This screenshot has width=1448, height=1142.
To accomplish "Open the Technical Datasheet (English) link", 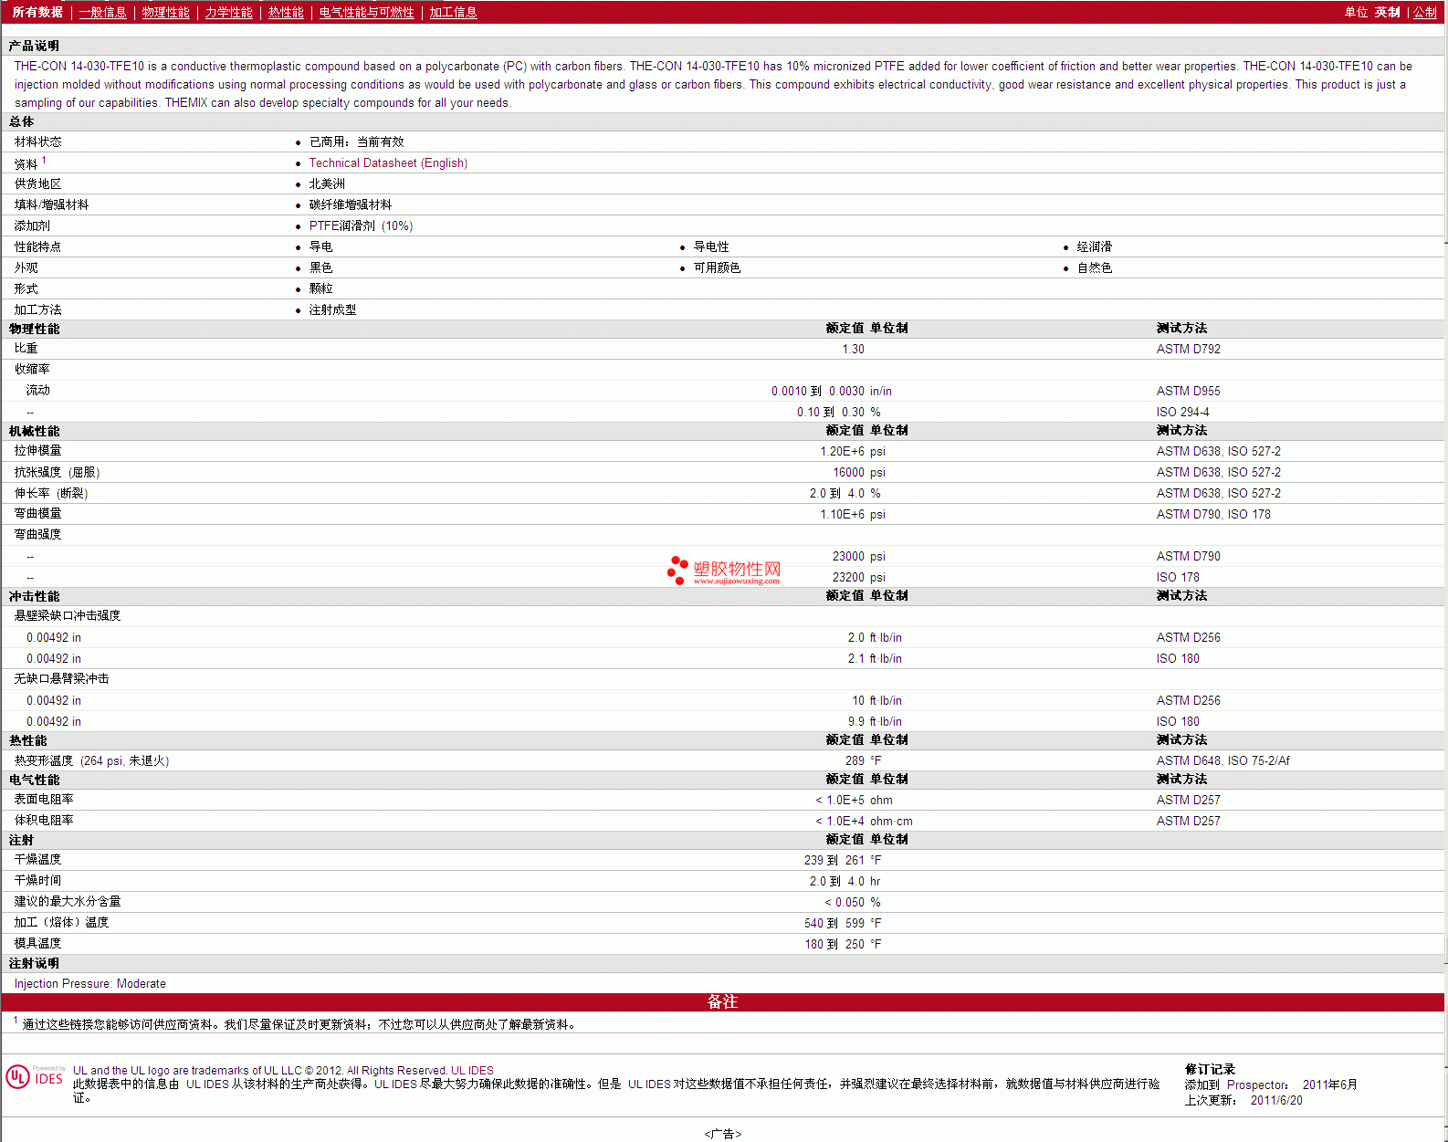I will click(x=388, y=163).
